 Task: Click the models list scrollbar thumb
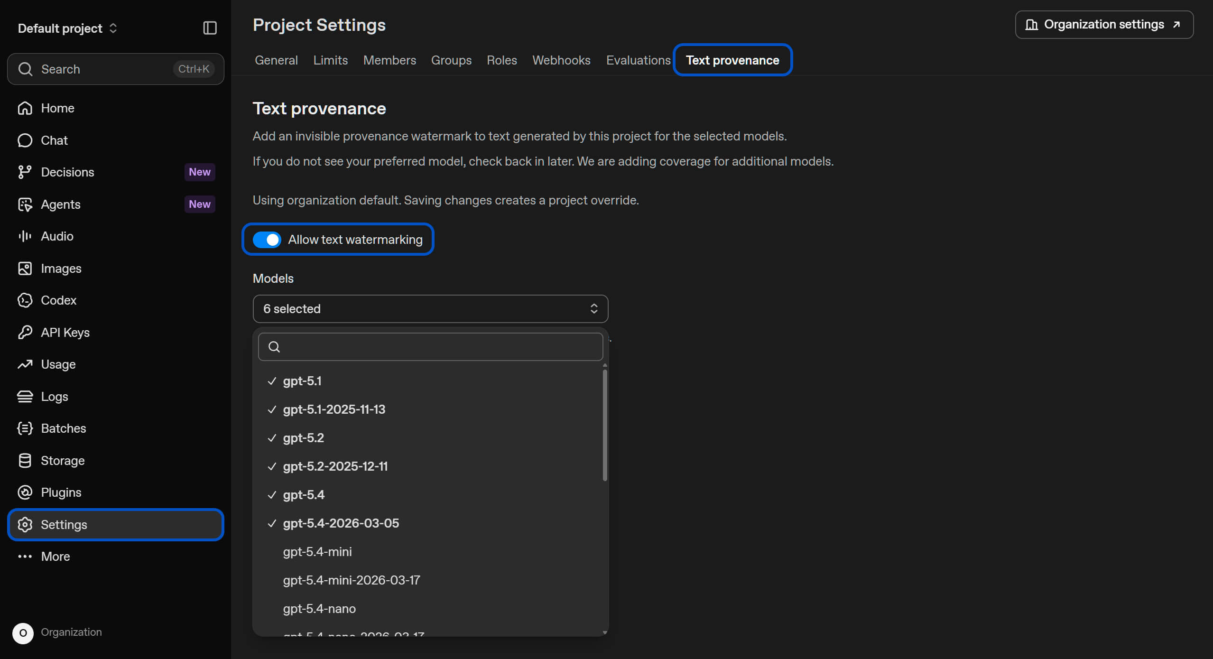pyautogui.click(x=605, y=426)
